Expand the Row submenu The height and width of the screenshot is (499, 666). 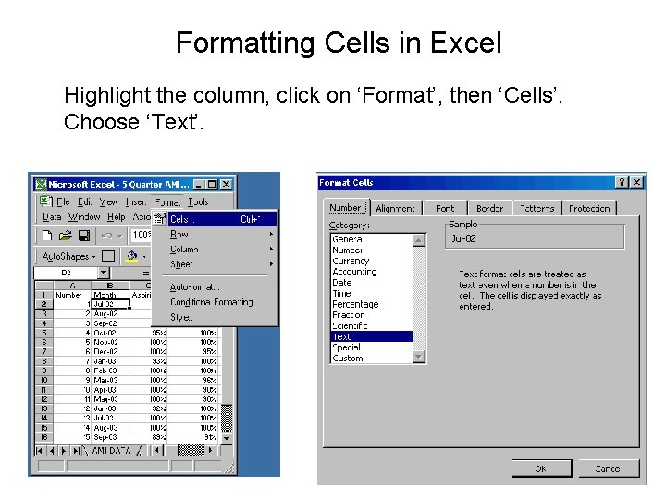pos(216,234)
